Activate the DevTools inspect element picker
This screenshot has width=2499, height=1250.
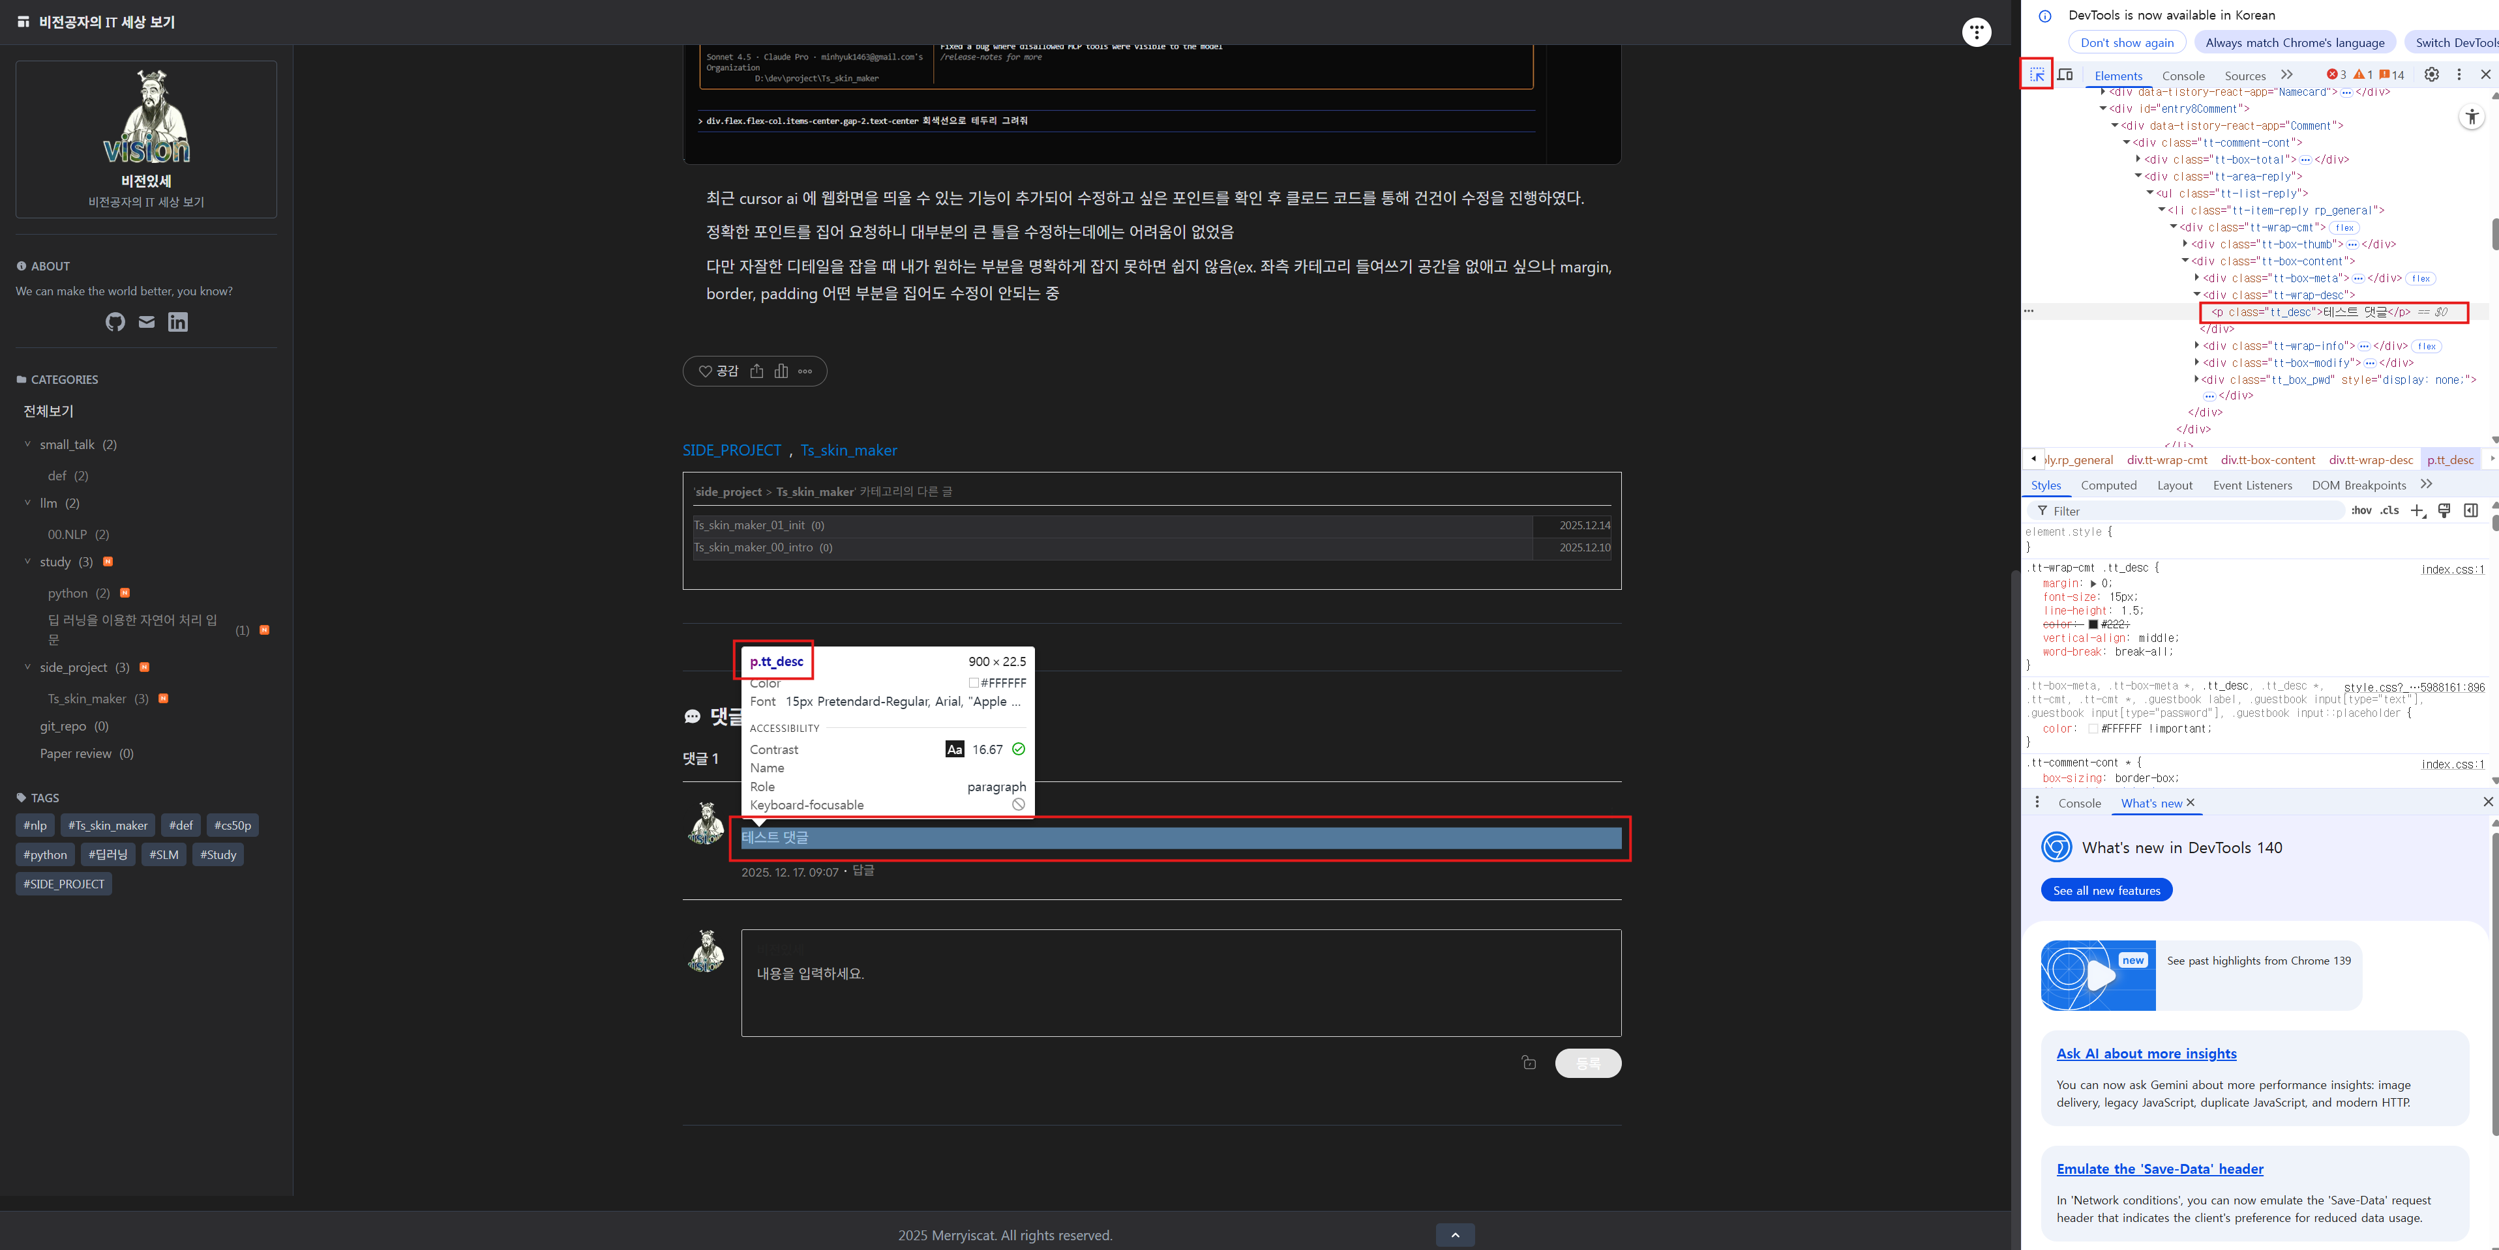coord(2036,75)
